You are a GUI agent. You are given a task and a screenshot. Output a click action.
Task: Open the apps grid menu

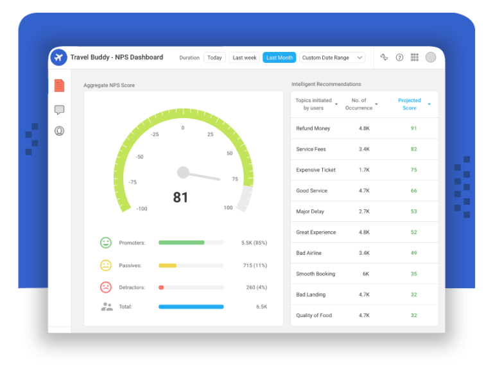415,57
